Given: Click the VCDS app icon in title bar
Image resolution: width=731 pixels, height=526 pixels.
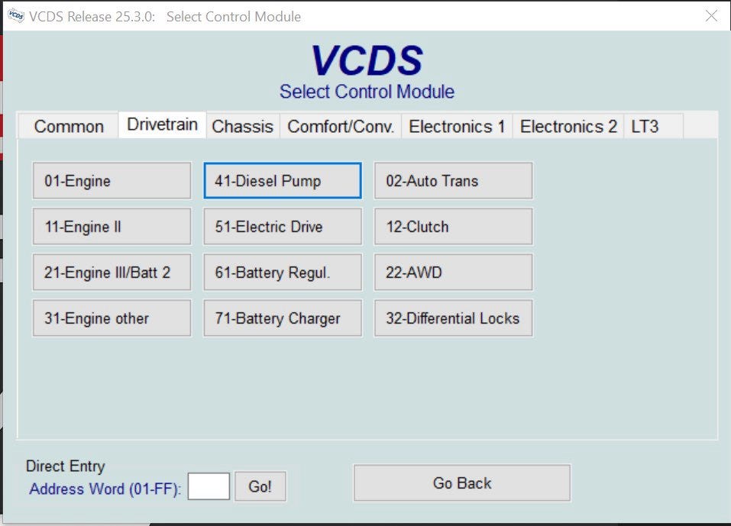Looking at the screenshot, I should (16, 16).
